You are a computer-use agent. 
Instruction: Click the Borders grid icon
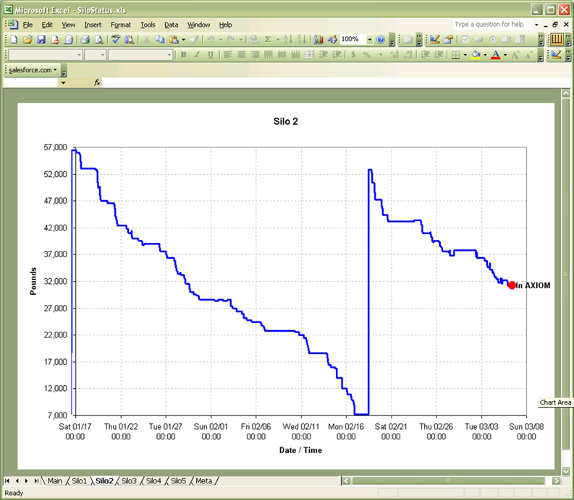coord(456,55)
